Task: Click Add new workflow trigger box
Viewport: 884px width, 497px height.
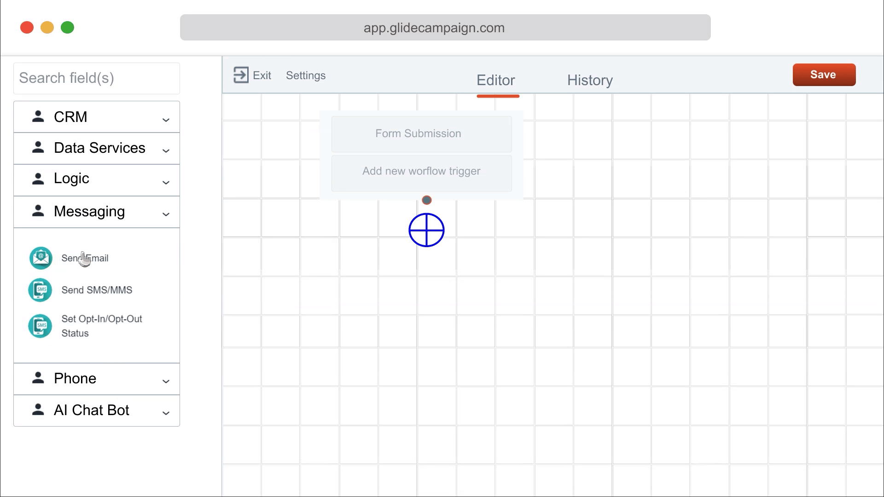Action: pyautogui.click(x=421, y=171)
